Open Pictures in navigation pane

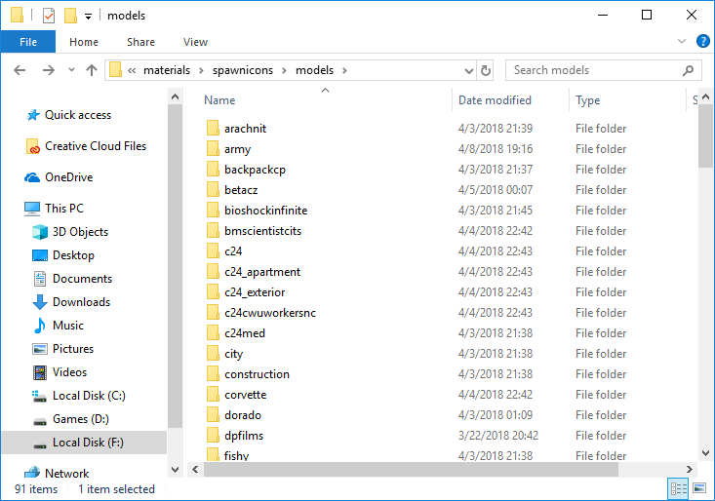coord(73,349)
